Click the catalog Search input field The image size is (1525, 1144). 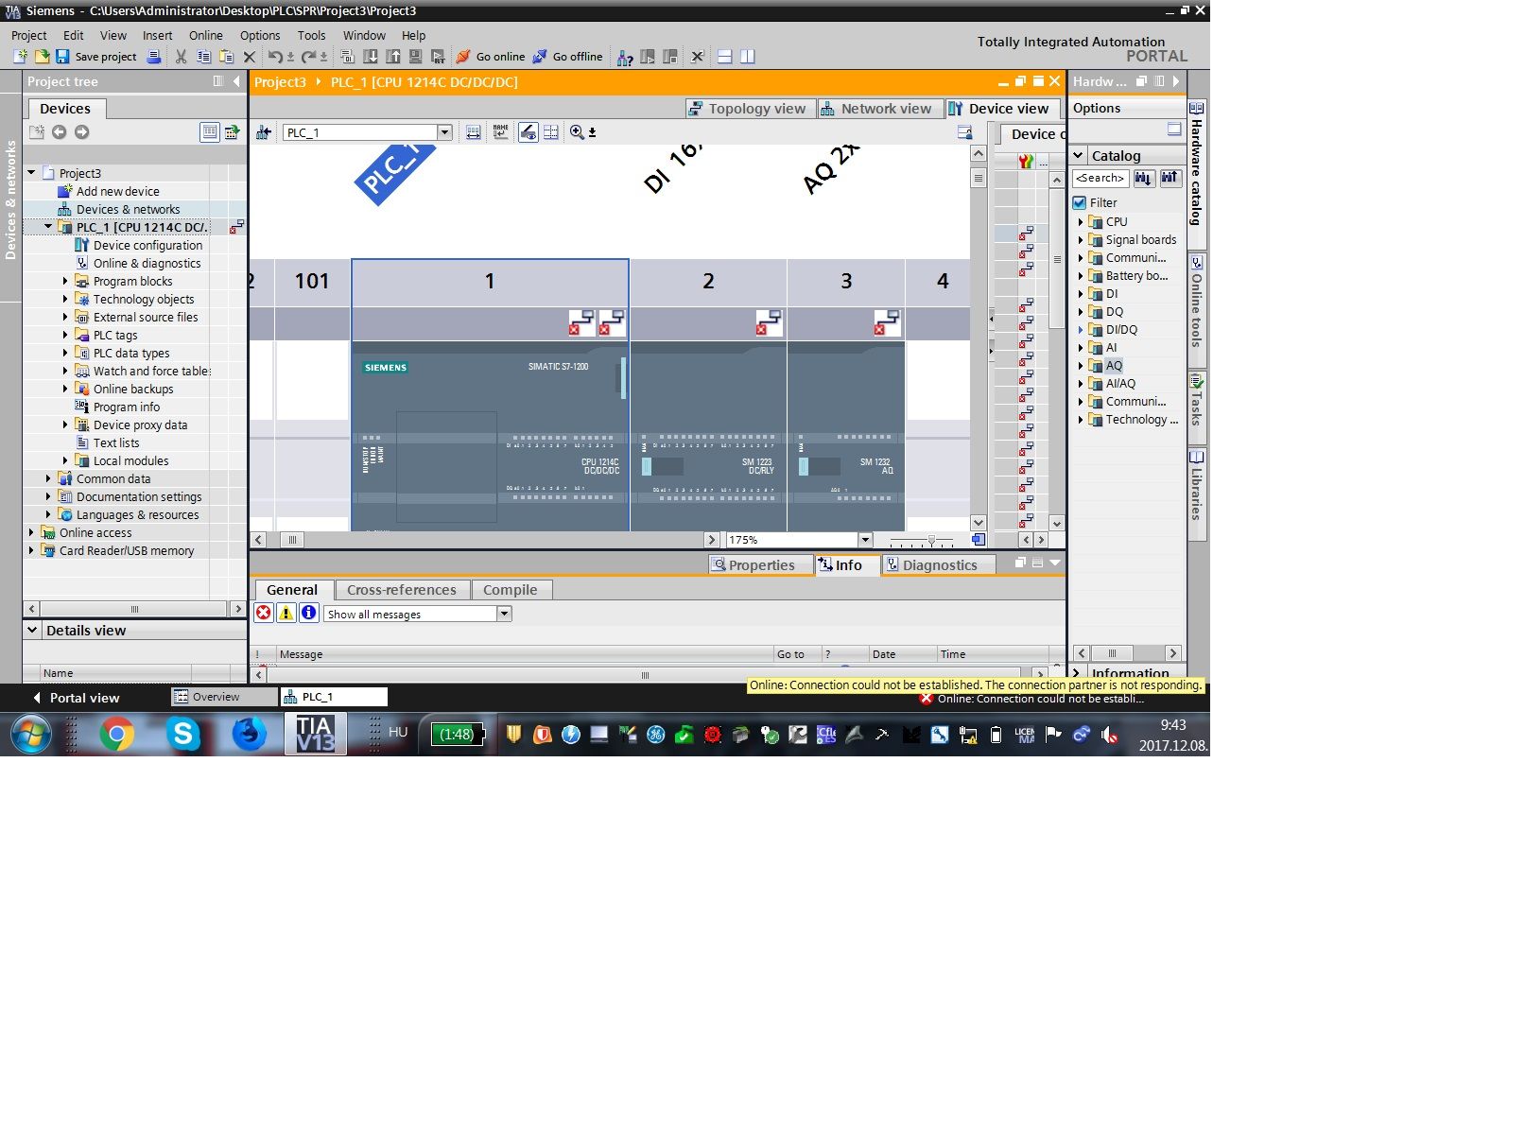click(1100, 178)
